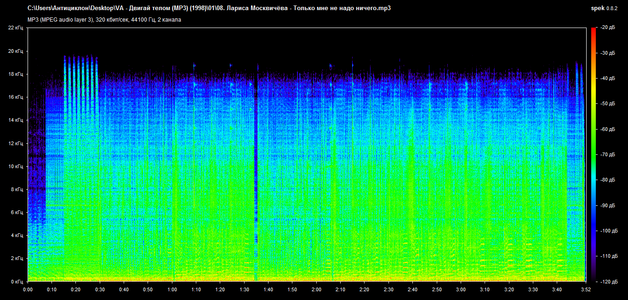This screenshot has height=300, width=628.
Task: Click the 1:30 time axis marker
Action: click(x=244, y=289)
